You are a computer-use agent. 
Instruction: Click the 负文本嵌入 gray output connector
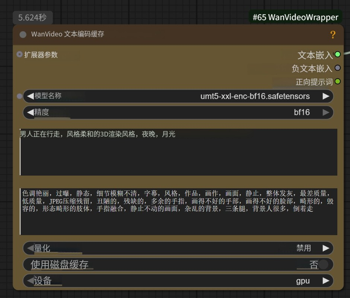337,68
